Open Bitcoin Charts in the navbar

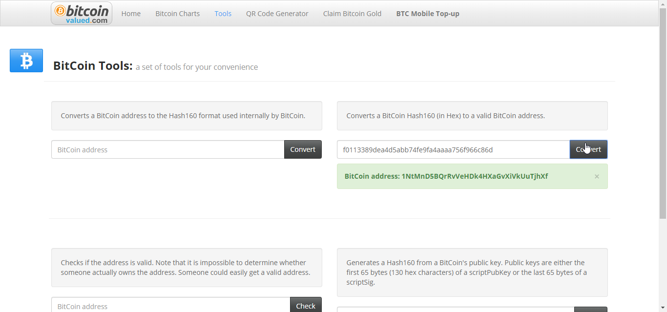[178, 14]
